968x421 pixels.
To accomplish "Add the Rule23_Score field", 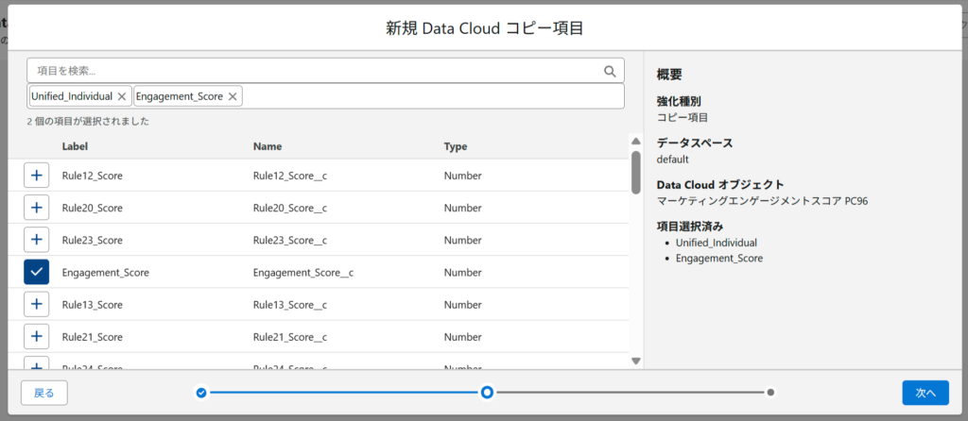I will tap(37, 240).
